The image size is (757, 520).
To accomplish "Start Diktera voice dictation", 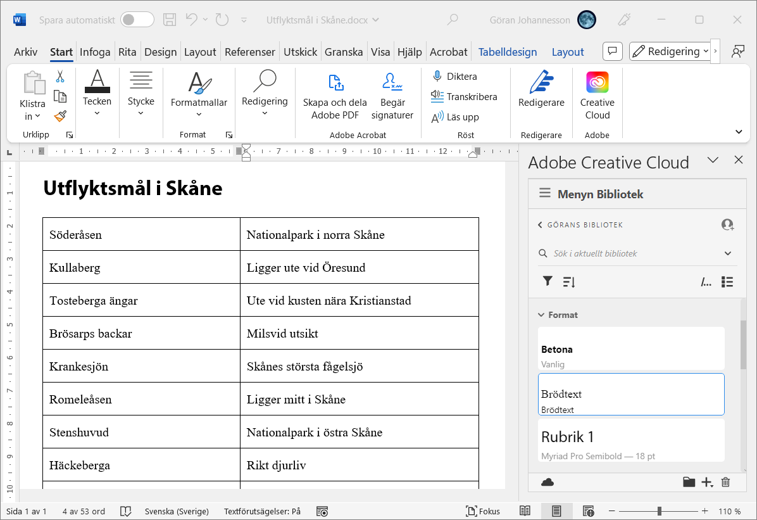I will click(x=454, y=77).
